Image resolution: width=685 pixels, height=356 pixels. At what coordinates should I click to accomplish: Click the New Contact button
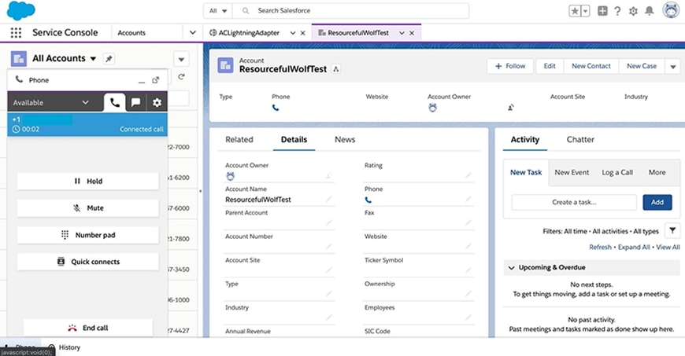pos(591,66)
